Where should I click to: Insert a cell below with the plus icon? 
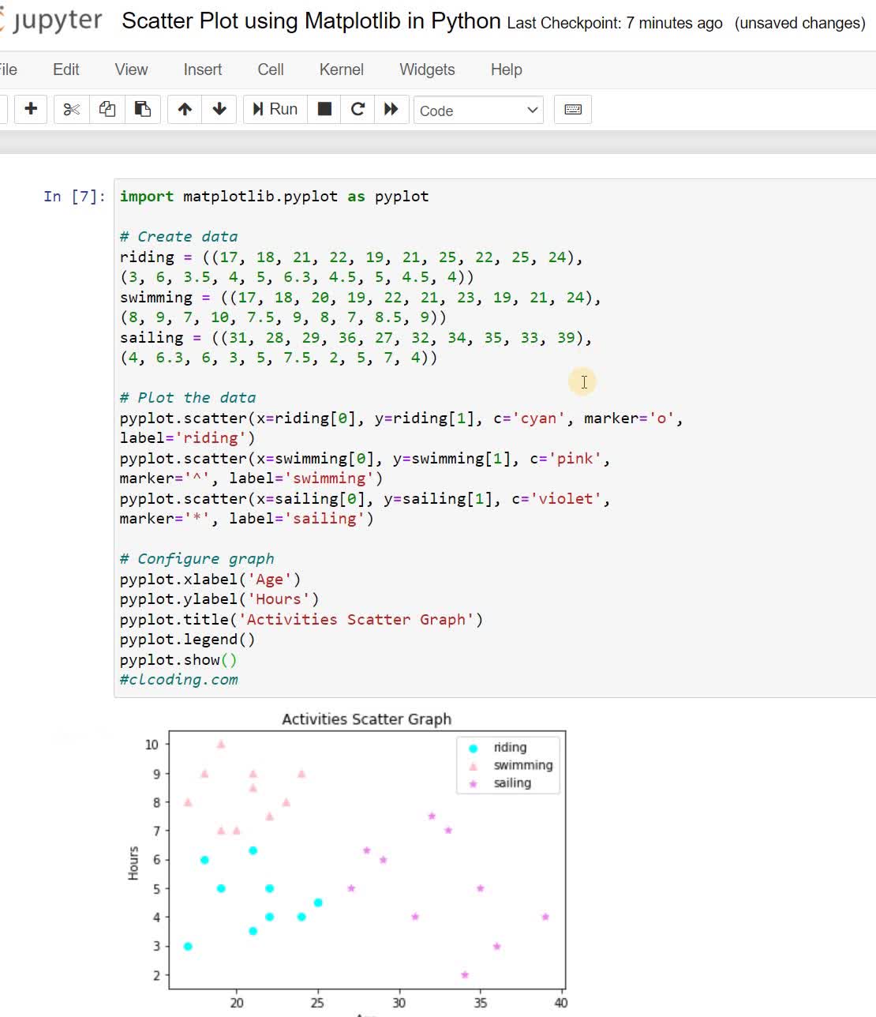point(31,109)
